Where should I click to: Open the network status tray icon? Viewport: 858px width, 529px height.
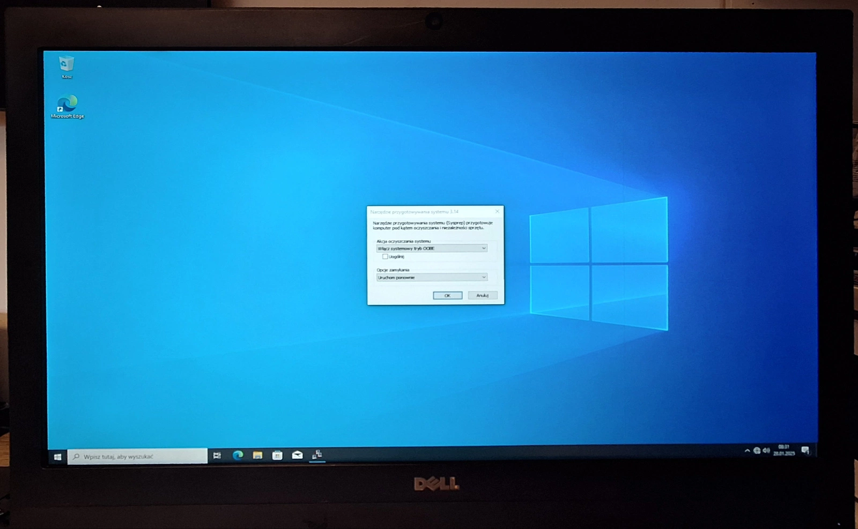coord(757,451)
